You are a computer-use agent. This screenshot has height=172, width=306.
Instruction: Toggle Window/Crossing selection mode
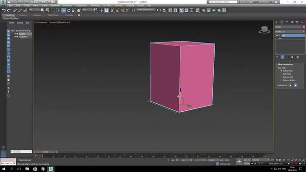click(58, 11)
